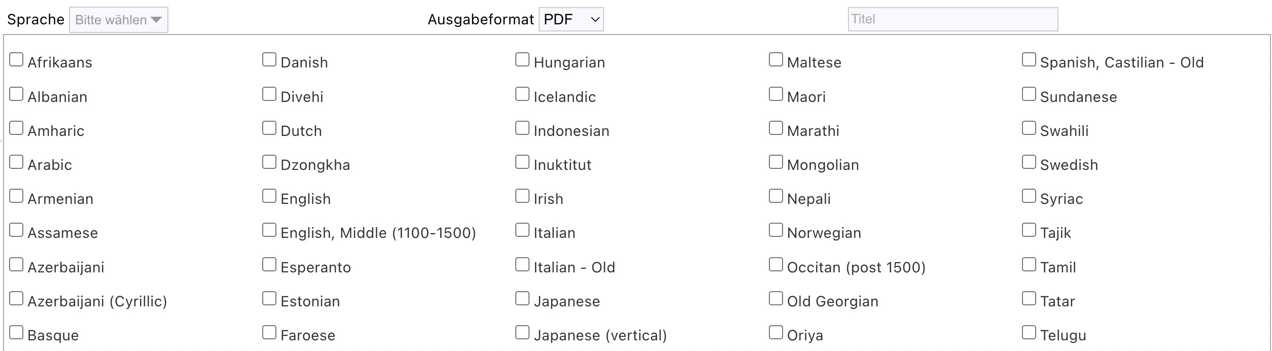
Task: Select the Azerbaijani (Cyrillic) checkbox
Action: (x=16, y=299)
